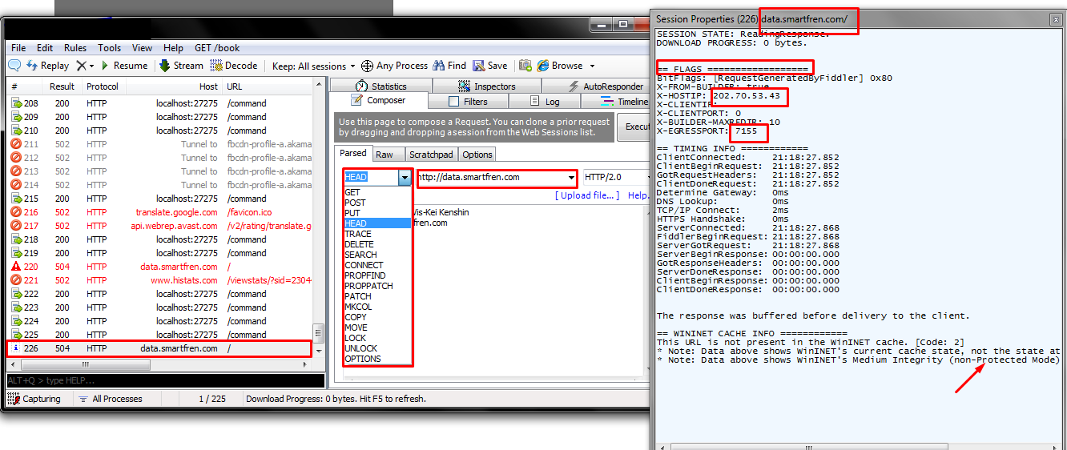Close the Session Properties window

pos(1056,18)
